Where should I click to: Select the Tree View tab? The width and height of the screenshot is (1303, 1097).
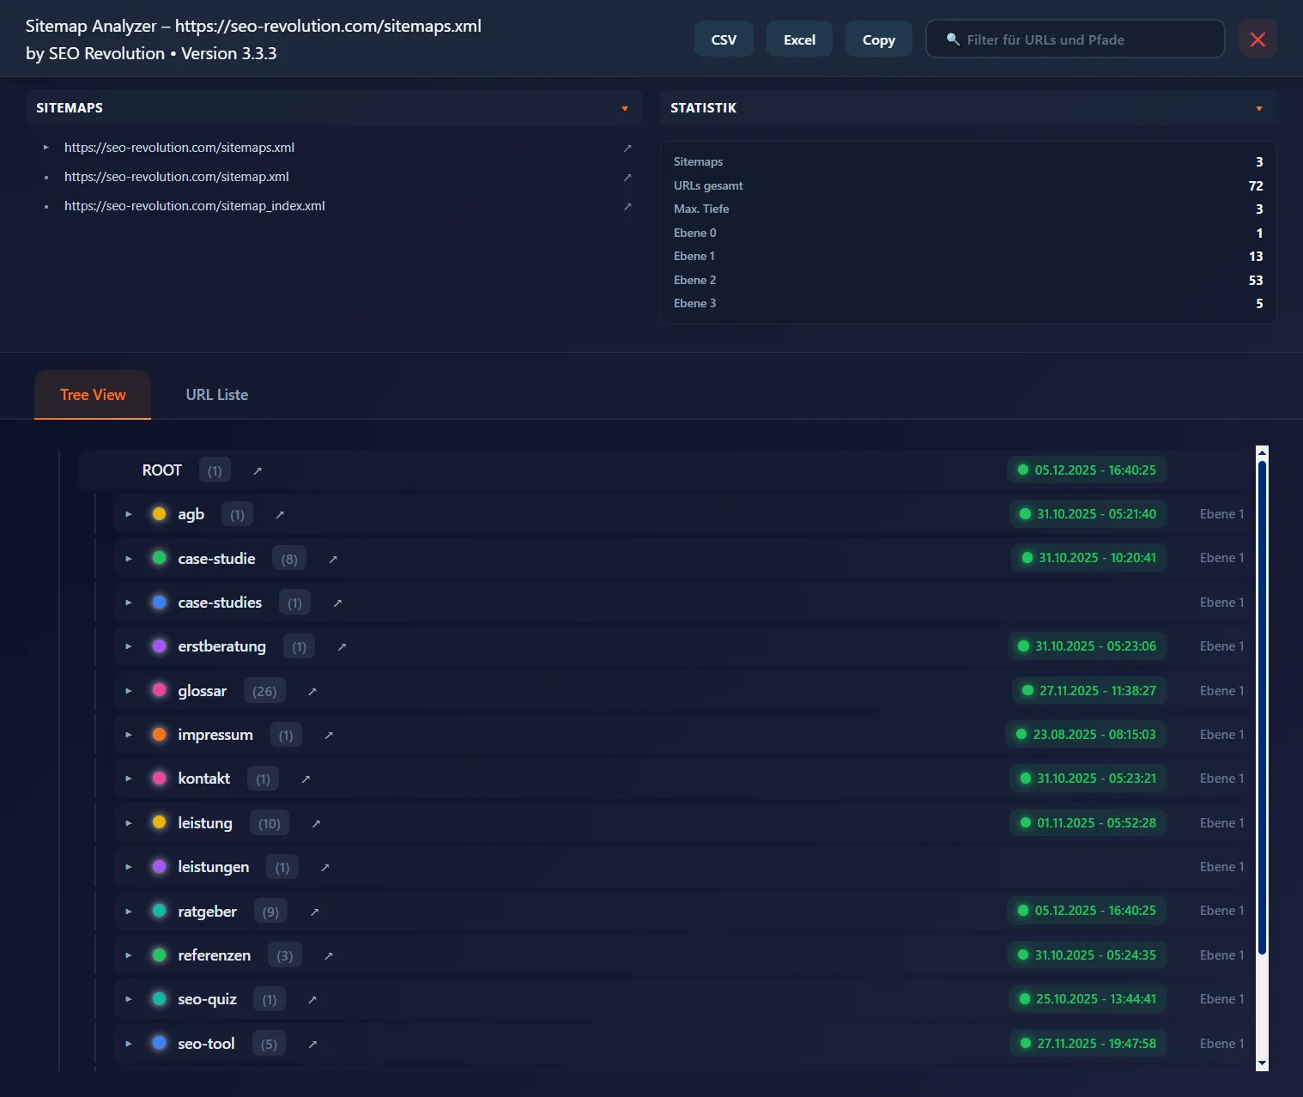[x=92, y=394]
